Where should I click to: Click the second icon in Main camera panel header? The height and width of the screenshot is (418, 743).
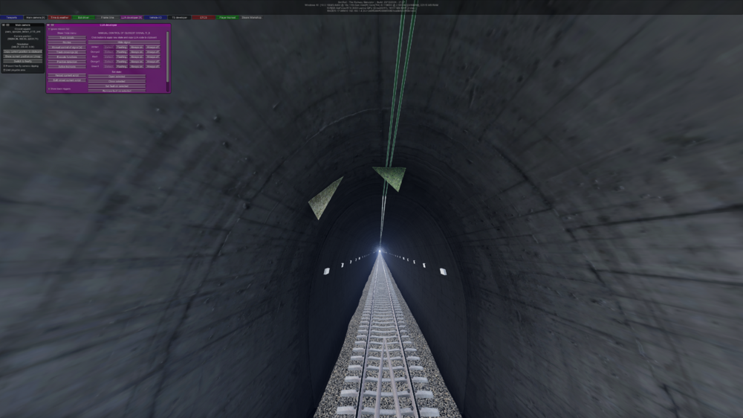point(7,25)
